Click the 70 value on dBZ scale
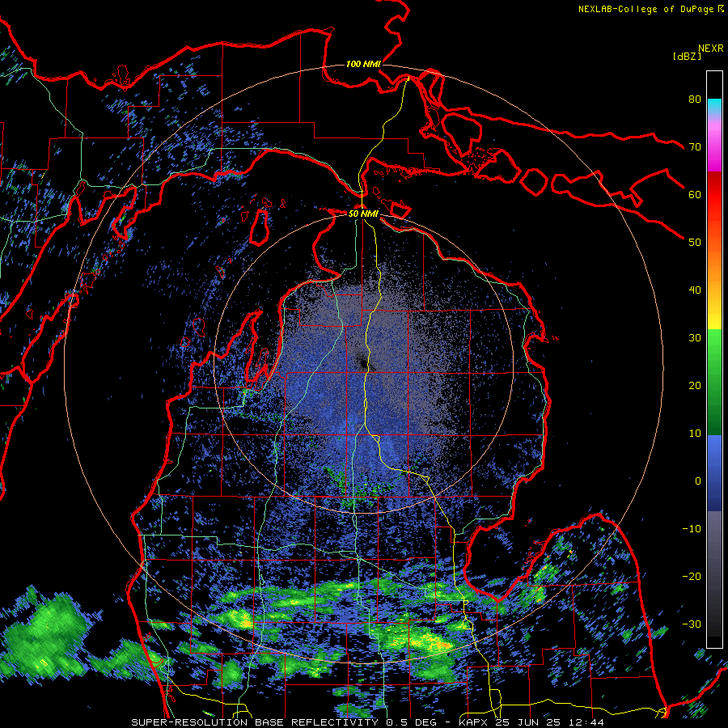The width and height of the screenshot is (728, 728). pos(695,146)
